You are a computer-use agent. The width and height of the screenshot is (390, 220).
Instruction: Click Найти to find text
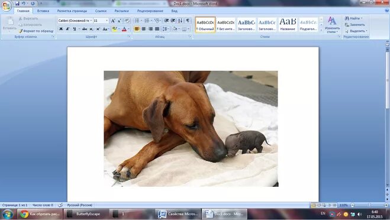point(354,18)
